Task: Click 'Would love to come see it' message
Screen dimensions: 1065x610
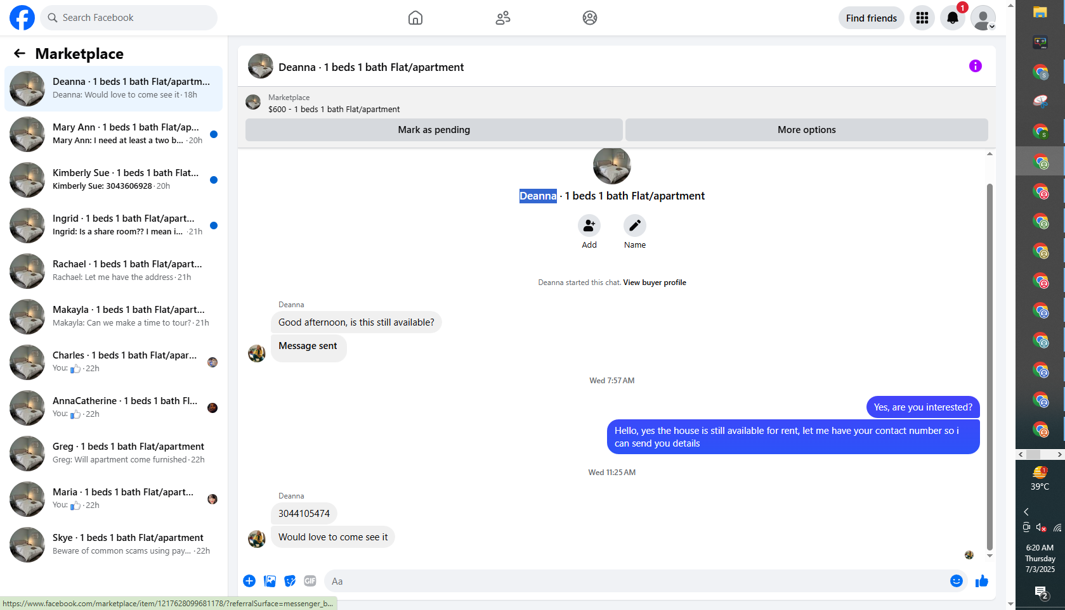Action: [x=333, y=537]
